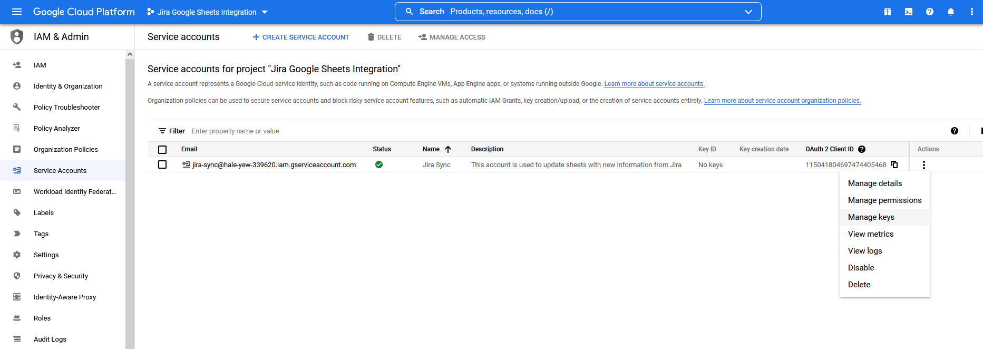Click the sidebar scroll up arrow

(x=130, y=54)
